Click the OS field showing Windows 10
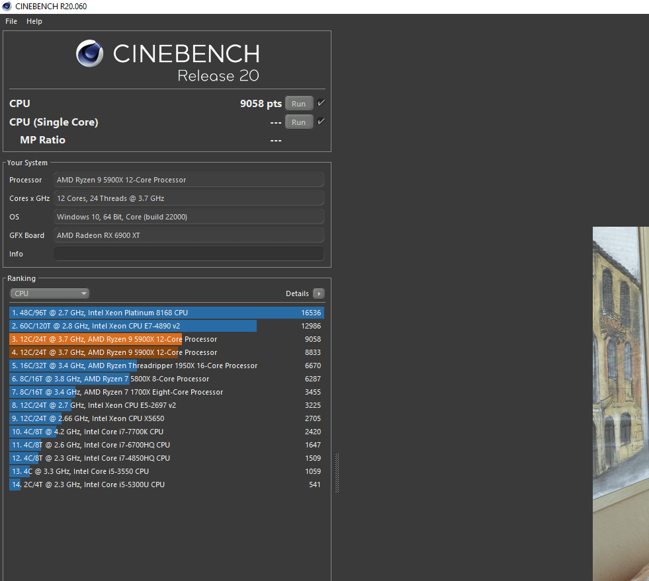 (x=189, y=217)
